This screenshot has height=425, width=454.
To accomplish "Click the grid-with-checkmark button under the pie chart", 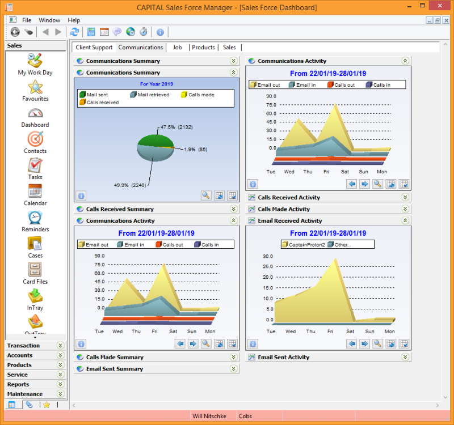I will pos(232,195).
